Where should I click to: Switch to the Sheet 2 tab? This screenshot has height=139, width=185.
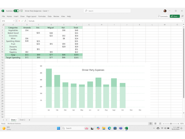(x=22, y=120)
